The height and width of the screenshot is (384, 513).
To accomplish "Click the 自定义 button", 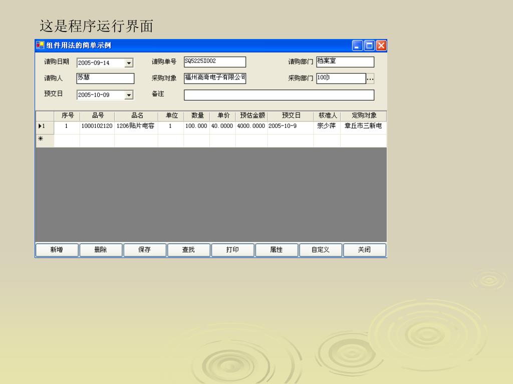I will coord(321,250).
